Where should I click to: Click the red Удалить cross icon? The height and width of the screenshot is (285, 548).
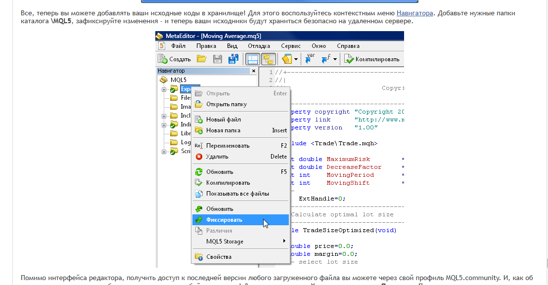click(199, 157)
